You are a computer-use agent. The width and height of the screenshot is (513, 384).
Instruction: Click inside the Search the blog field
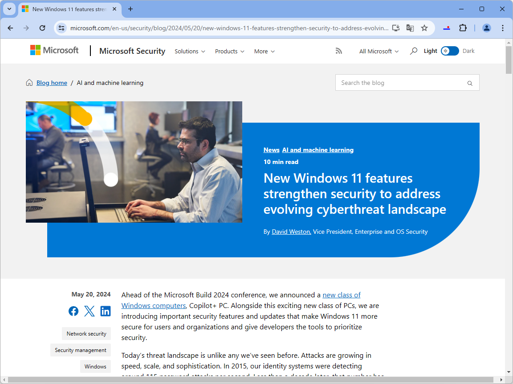pos(392,83)
